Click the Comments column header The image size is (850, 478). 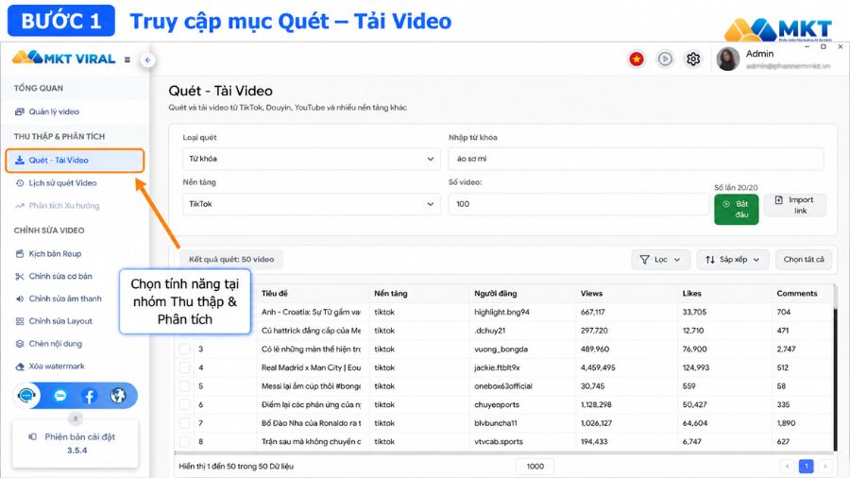coord(797,293)
